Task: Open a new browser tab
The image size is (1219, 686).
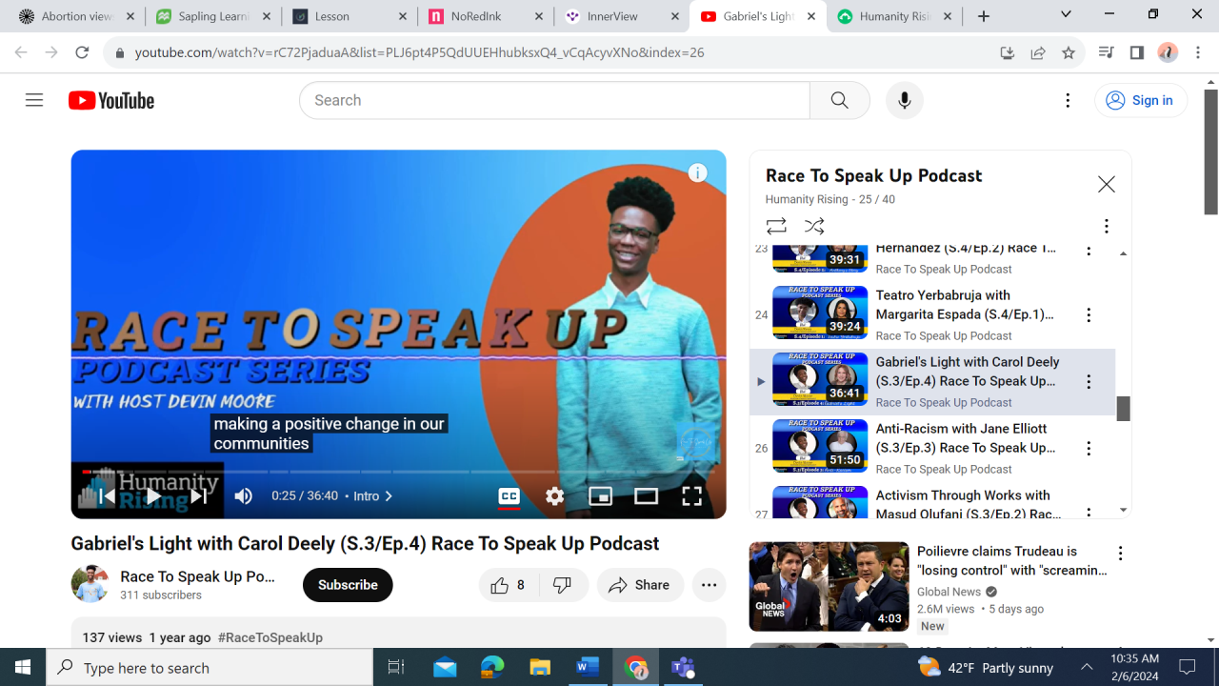Action: pos(984,16)
